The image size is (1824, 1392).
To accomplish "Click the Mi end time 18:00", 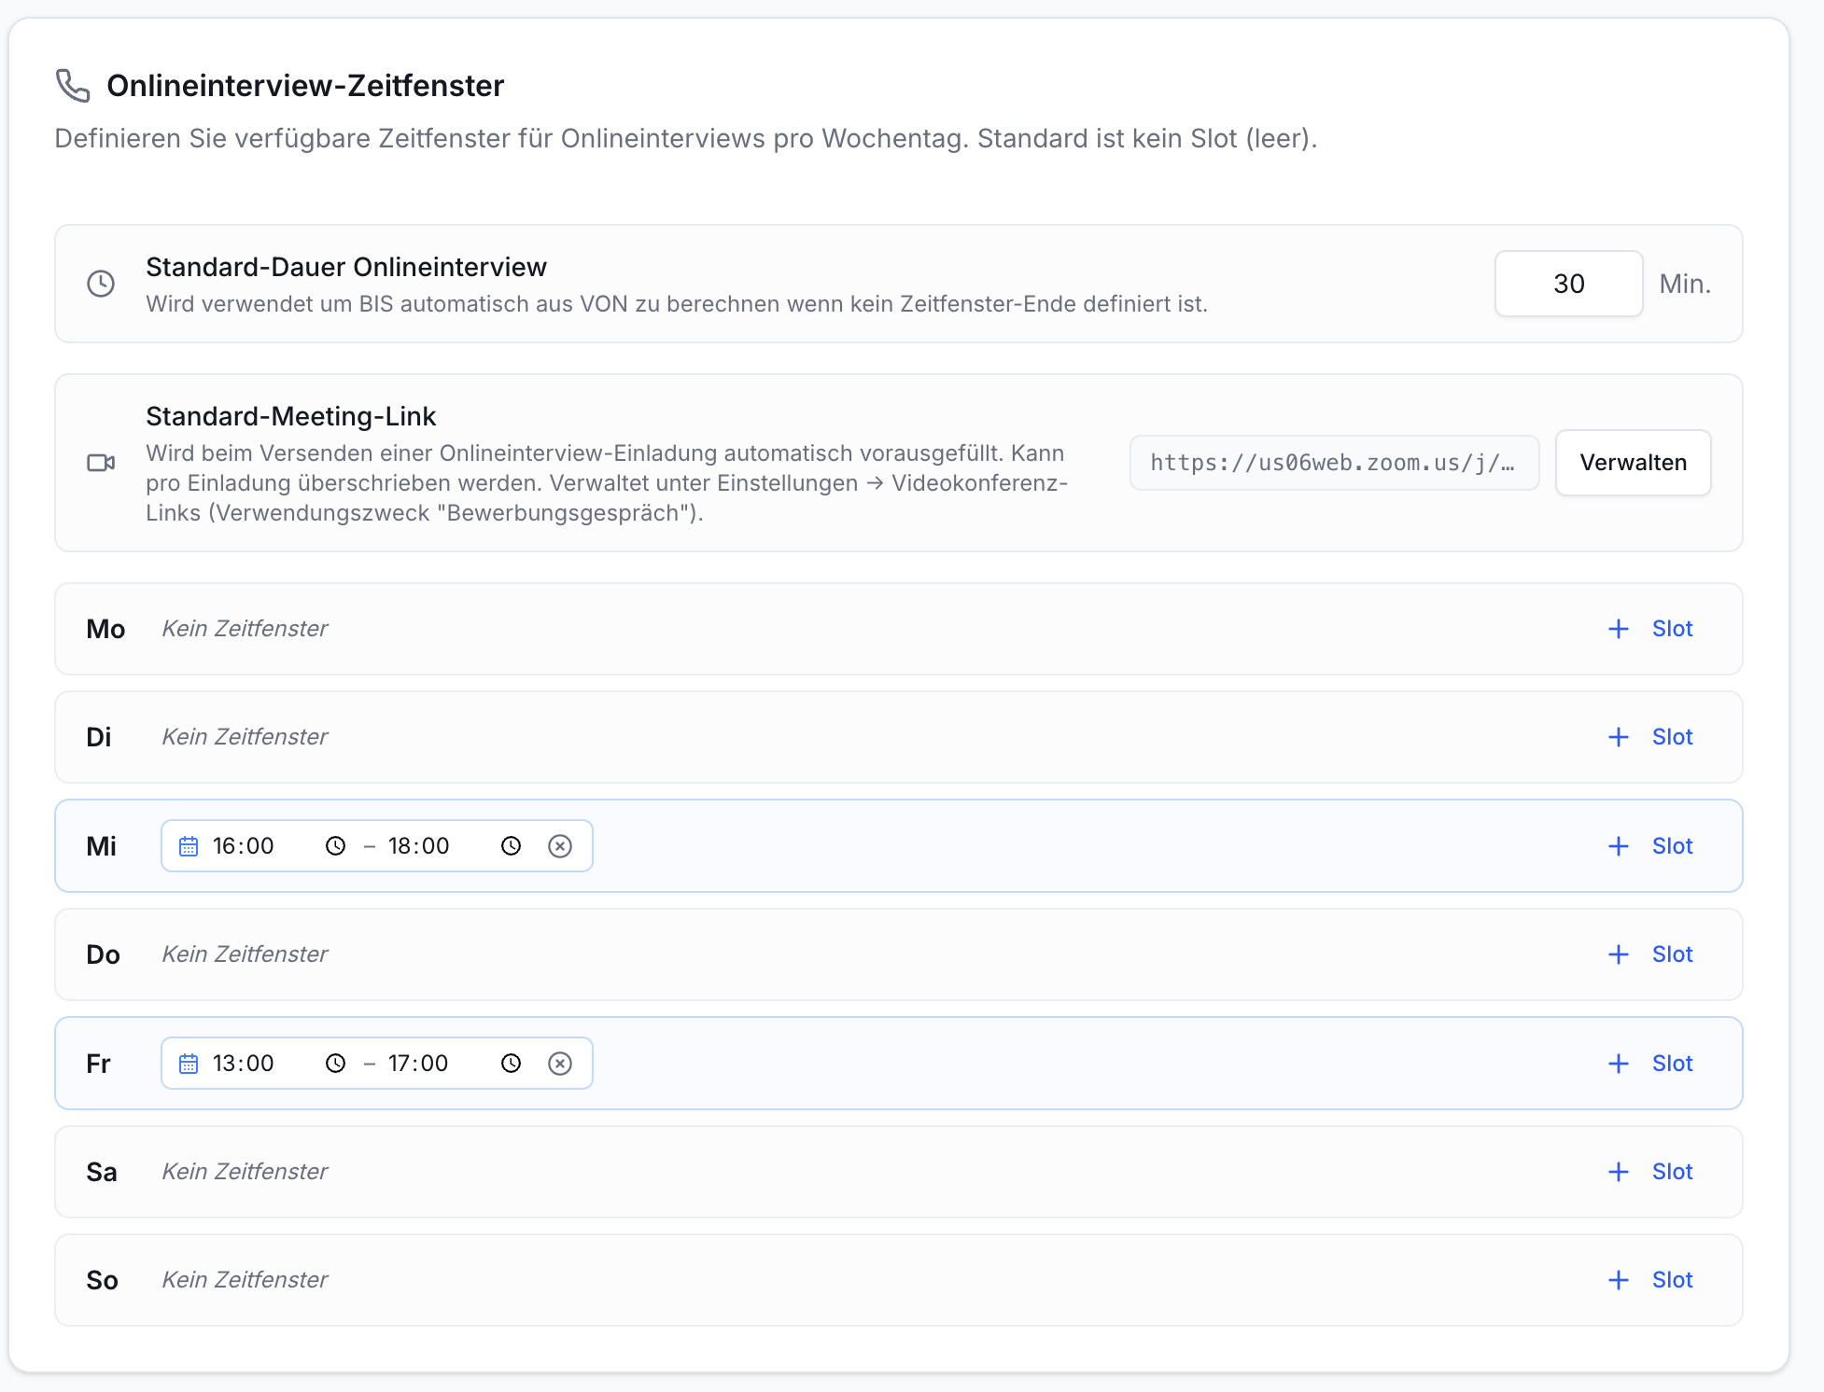I will click(419, 846).
